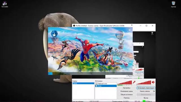Toggle the Рабочий стол source checkbox

pyautogui.click(x=96, y=84)
